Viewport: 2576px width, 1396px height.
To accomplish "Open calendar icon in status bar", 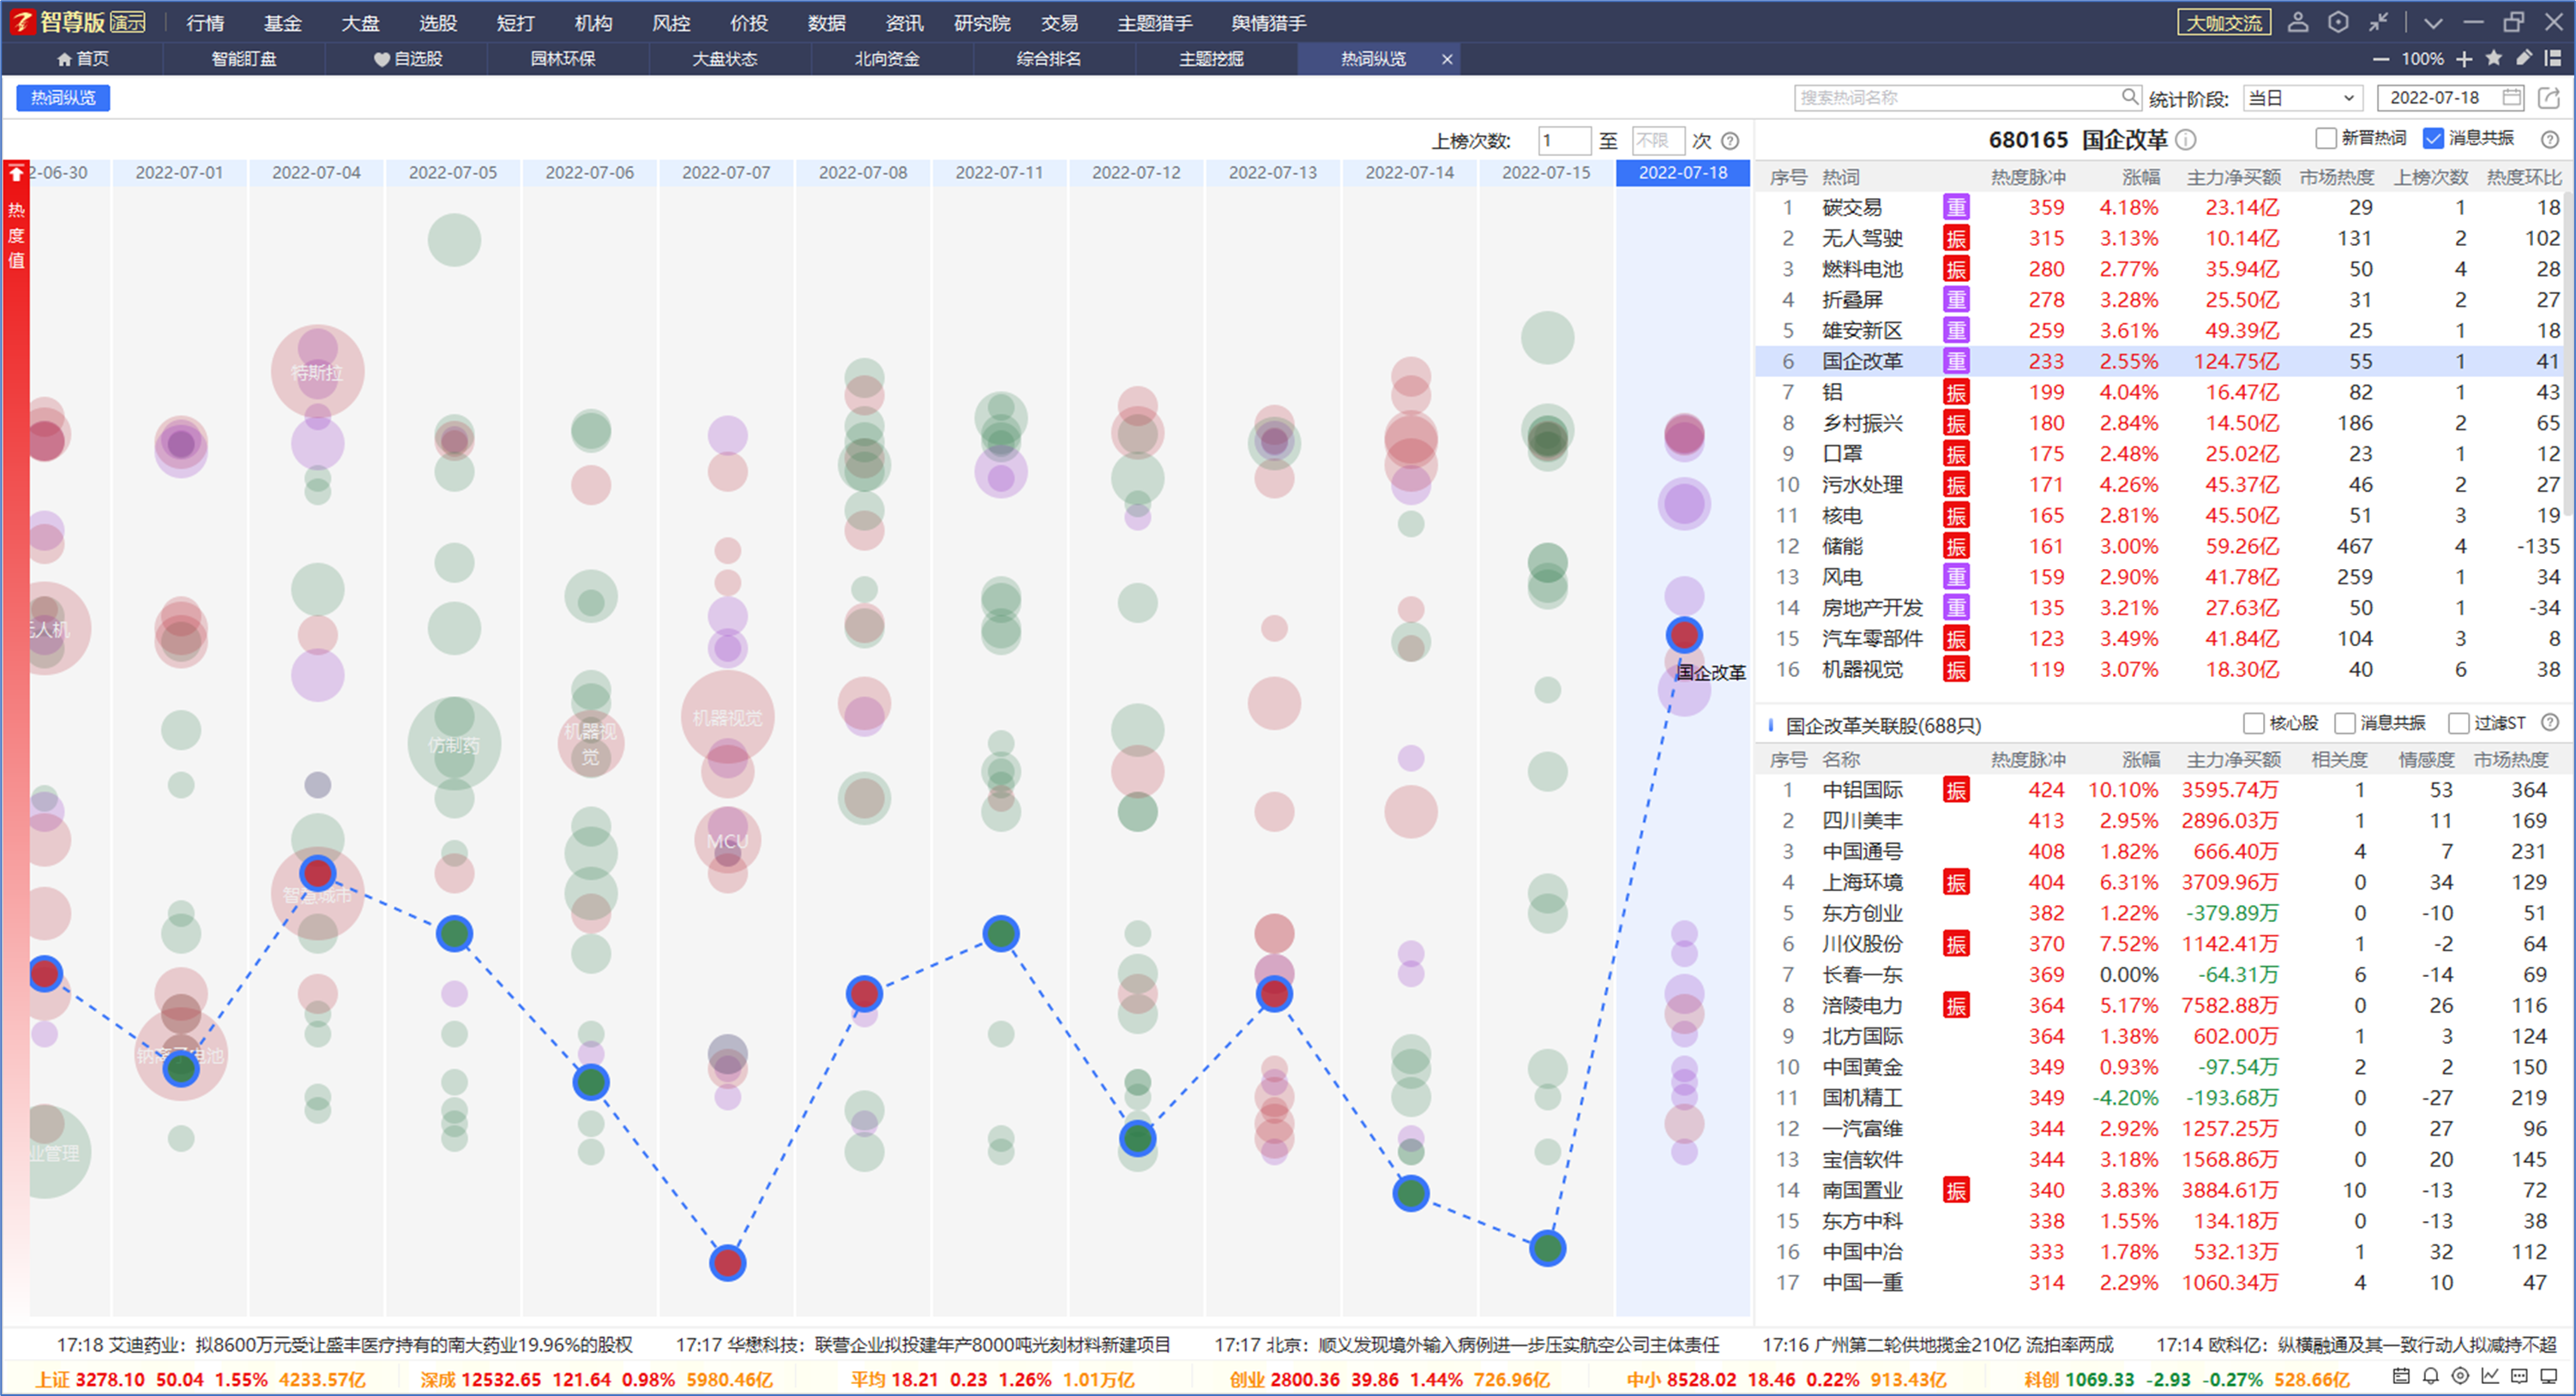I will (x=2401, y=1376).
